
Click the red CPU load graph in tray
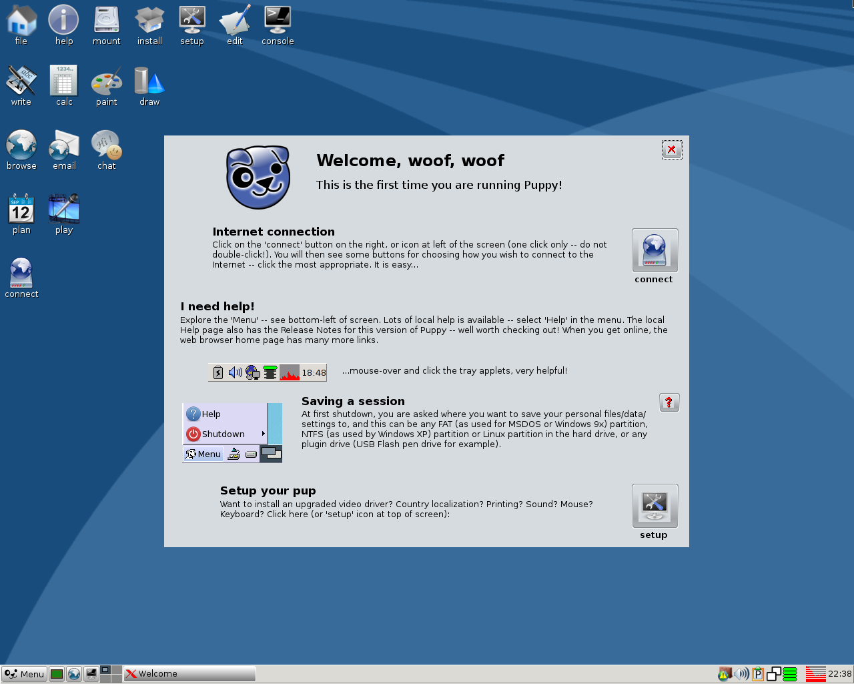[815, 674]
